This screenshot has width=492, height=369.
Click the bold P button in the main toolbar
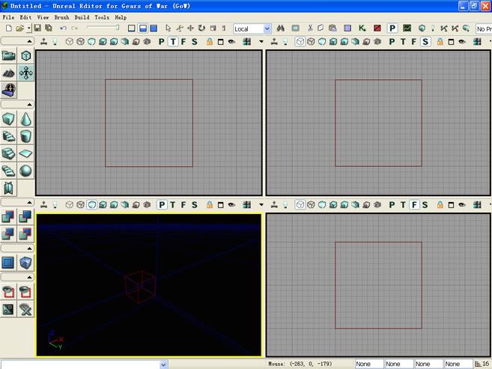[392, 28]
